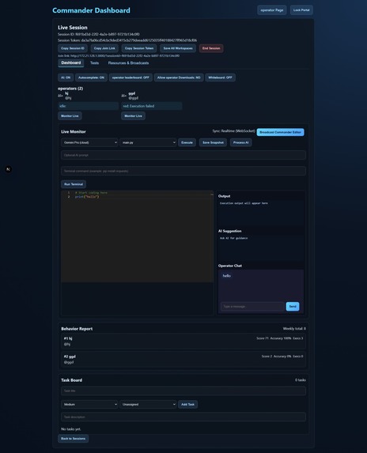Click Copy Join Link button
The image size is (367, 453).
point(104,48)
